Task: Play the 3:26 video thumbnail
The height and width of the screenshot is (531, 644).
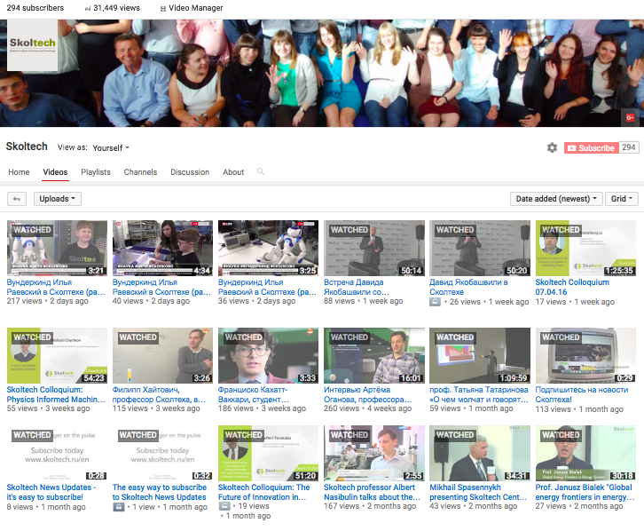Action: click(x=162, y=355)
